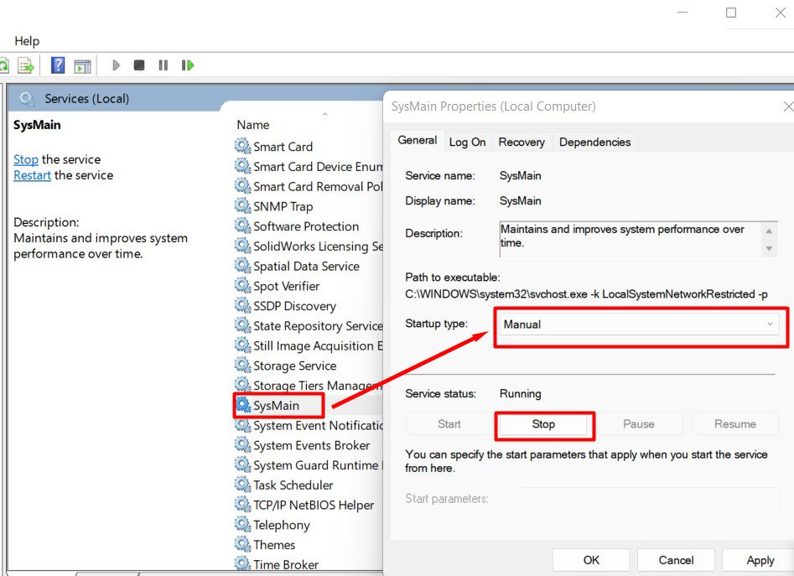Close the SysMain Properties dialog
The width and height of the screenshot is (794, 576).
(788, 106)
